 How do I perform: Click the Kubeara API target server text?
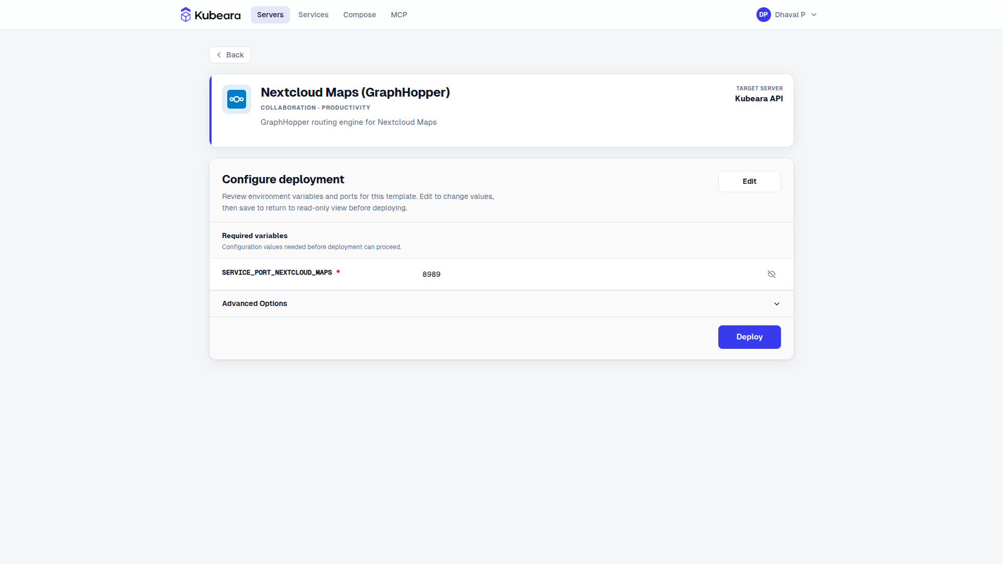pos(759,99)
